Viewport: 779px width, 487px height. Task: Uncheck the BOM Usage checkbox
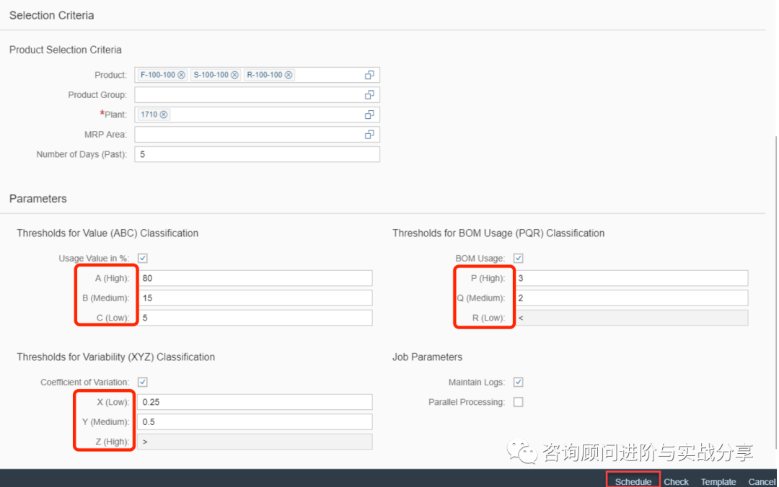(x=517, y=258)
